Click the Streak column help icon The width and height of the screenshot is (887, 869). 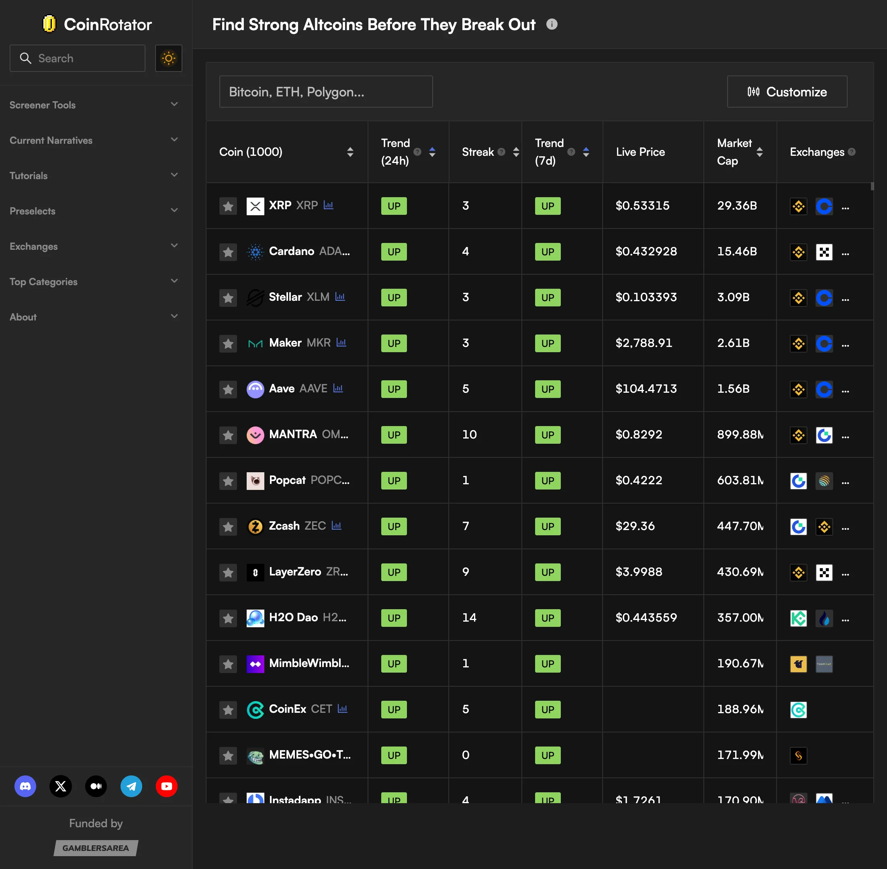501,151
